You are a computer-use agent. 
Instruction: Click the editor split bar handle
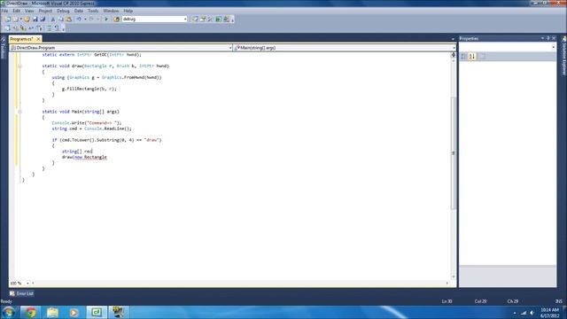click(453, 54)
